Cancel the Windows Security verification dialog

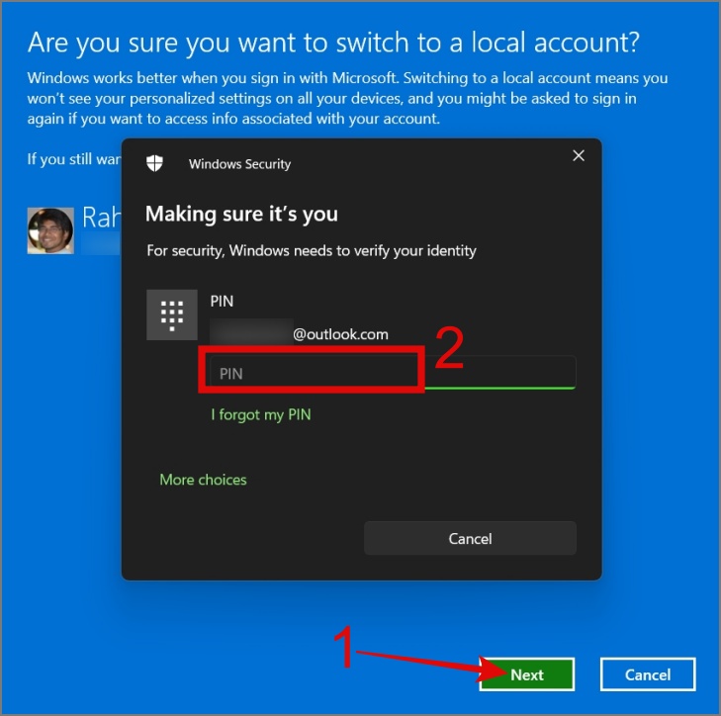click(470, 538)
